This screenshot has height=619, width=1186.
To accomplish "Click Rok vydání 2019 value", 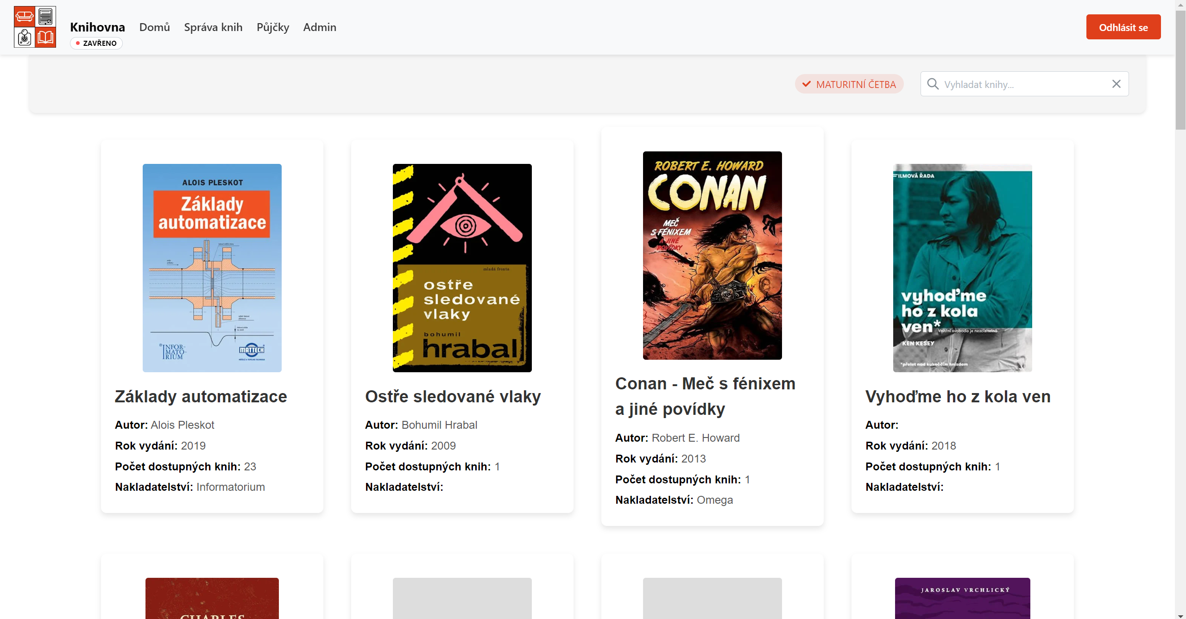I will point(193,446).
